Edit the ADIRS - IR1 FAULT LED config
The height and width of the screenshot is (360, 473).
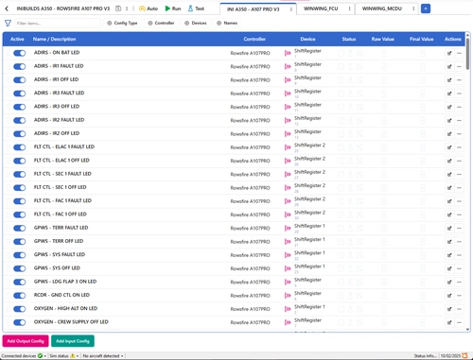coord(449,67)
